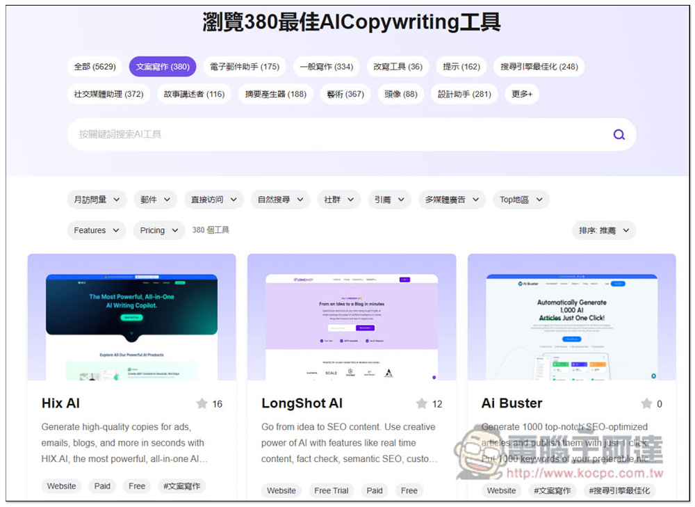Screen dimensions: 695x507
Task: Click the 380 個工具 count text
Action: coord(211,230)
